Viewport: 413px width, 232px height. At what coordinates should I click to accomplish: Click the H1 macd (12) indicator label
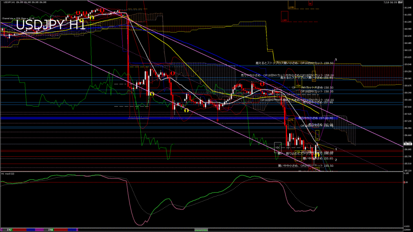9,174
